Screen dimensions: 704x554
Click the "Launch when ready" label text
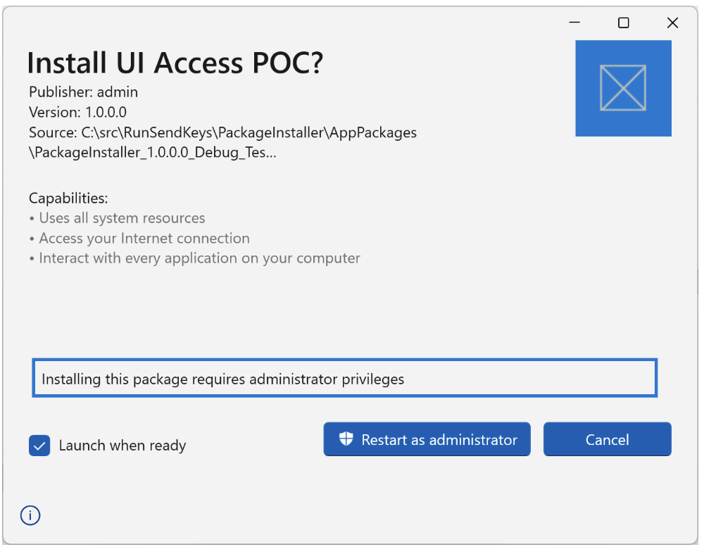[x=122, y=446]
